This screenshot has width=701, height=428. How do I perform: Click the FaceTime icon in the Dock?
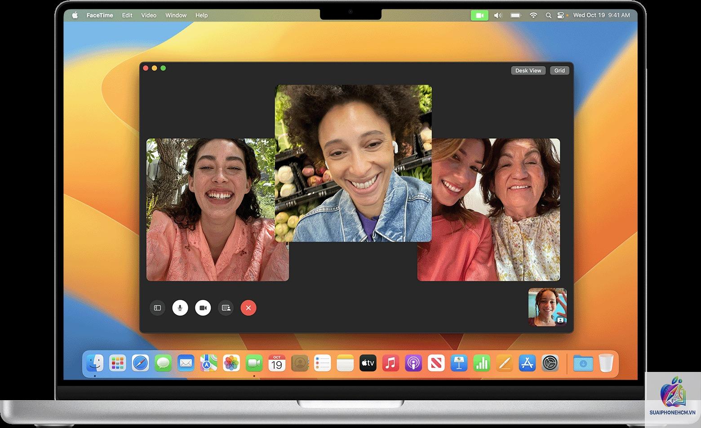click(x=254, y=363)
